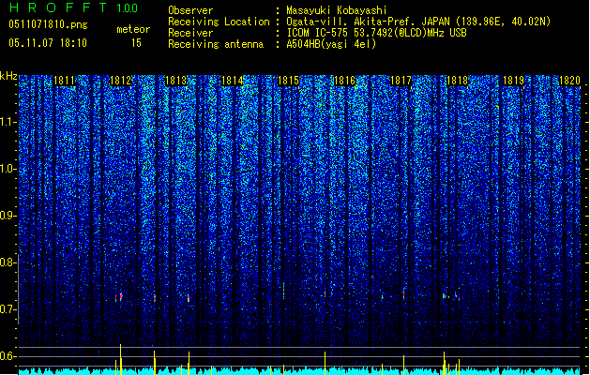Click the 1818 time marker
The image size is (590, 375).
click(x=457, y=81)
